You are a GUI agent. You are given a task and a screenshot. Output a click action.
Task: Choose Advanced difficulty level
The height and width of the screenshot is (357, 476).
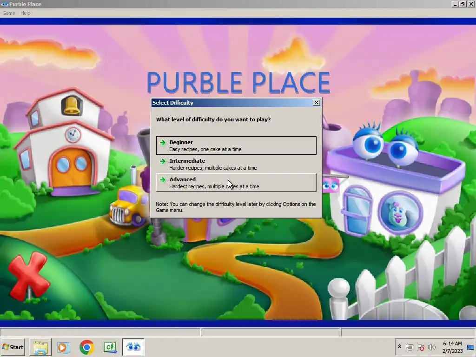click(236, 183)
